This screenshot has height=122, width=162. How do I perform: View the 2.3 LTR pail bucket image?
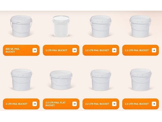click(x=141, y=80)
